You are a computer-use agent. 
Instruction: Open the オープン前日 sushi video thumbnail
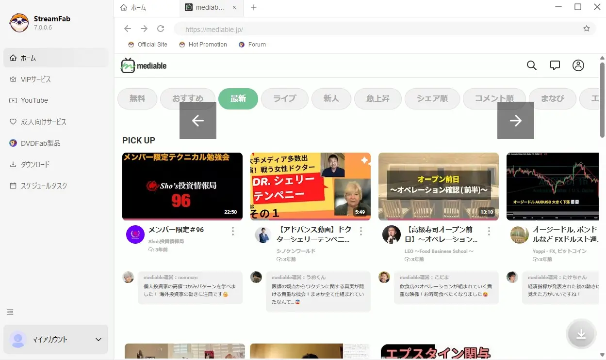tap(439, 186)
